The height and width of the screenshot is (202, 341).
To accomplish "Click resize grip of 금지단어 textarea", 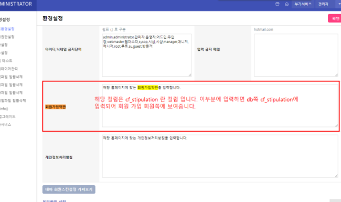I will [189, 75].
